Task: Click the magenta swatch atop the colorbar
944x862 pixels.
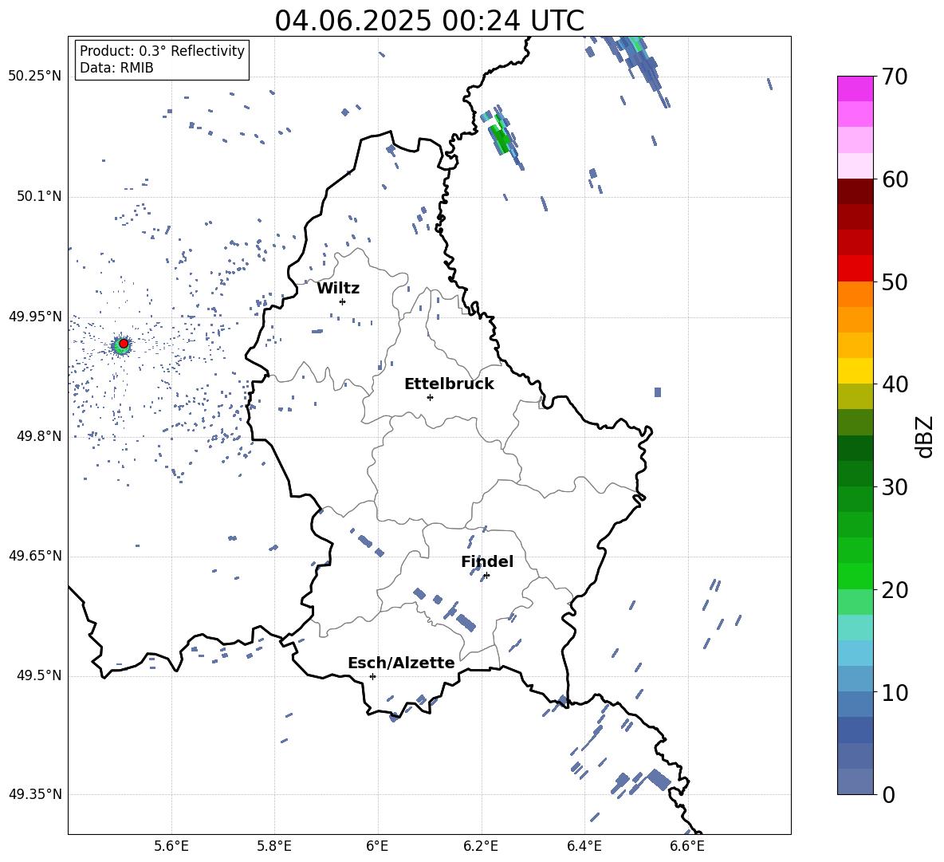Action: click(x=855, y=89)
